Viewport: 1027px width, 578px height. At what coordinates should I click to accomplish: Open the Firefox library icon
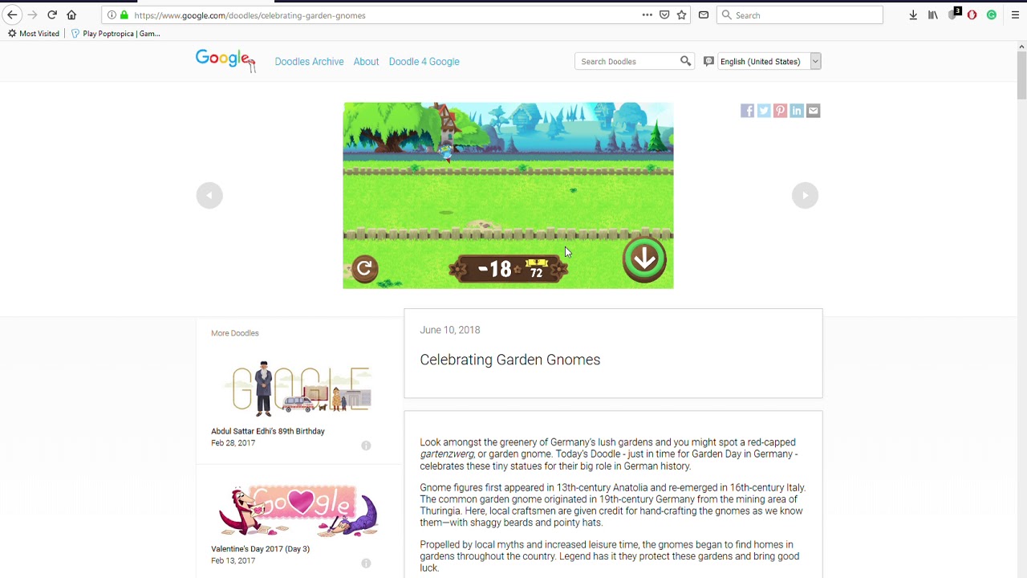point(932,15)
